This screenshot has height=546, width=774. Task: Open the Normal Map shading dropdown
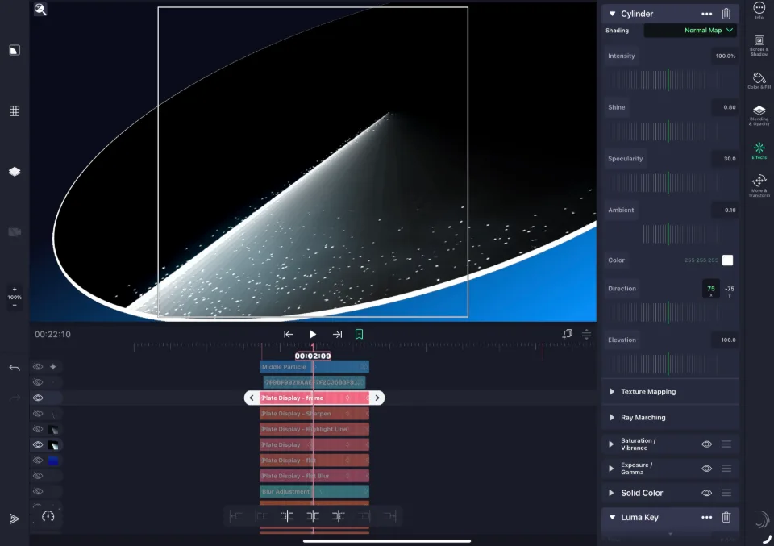(x=690, y=30)
